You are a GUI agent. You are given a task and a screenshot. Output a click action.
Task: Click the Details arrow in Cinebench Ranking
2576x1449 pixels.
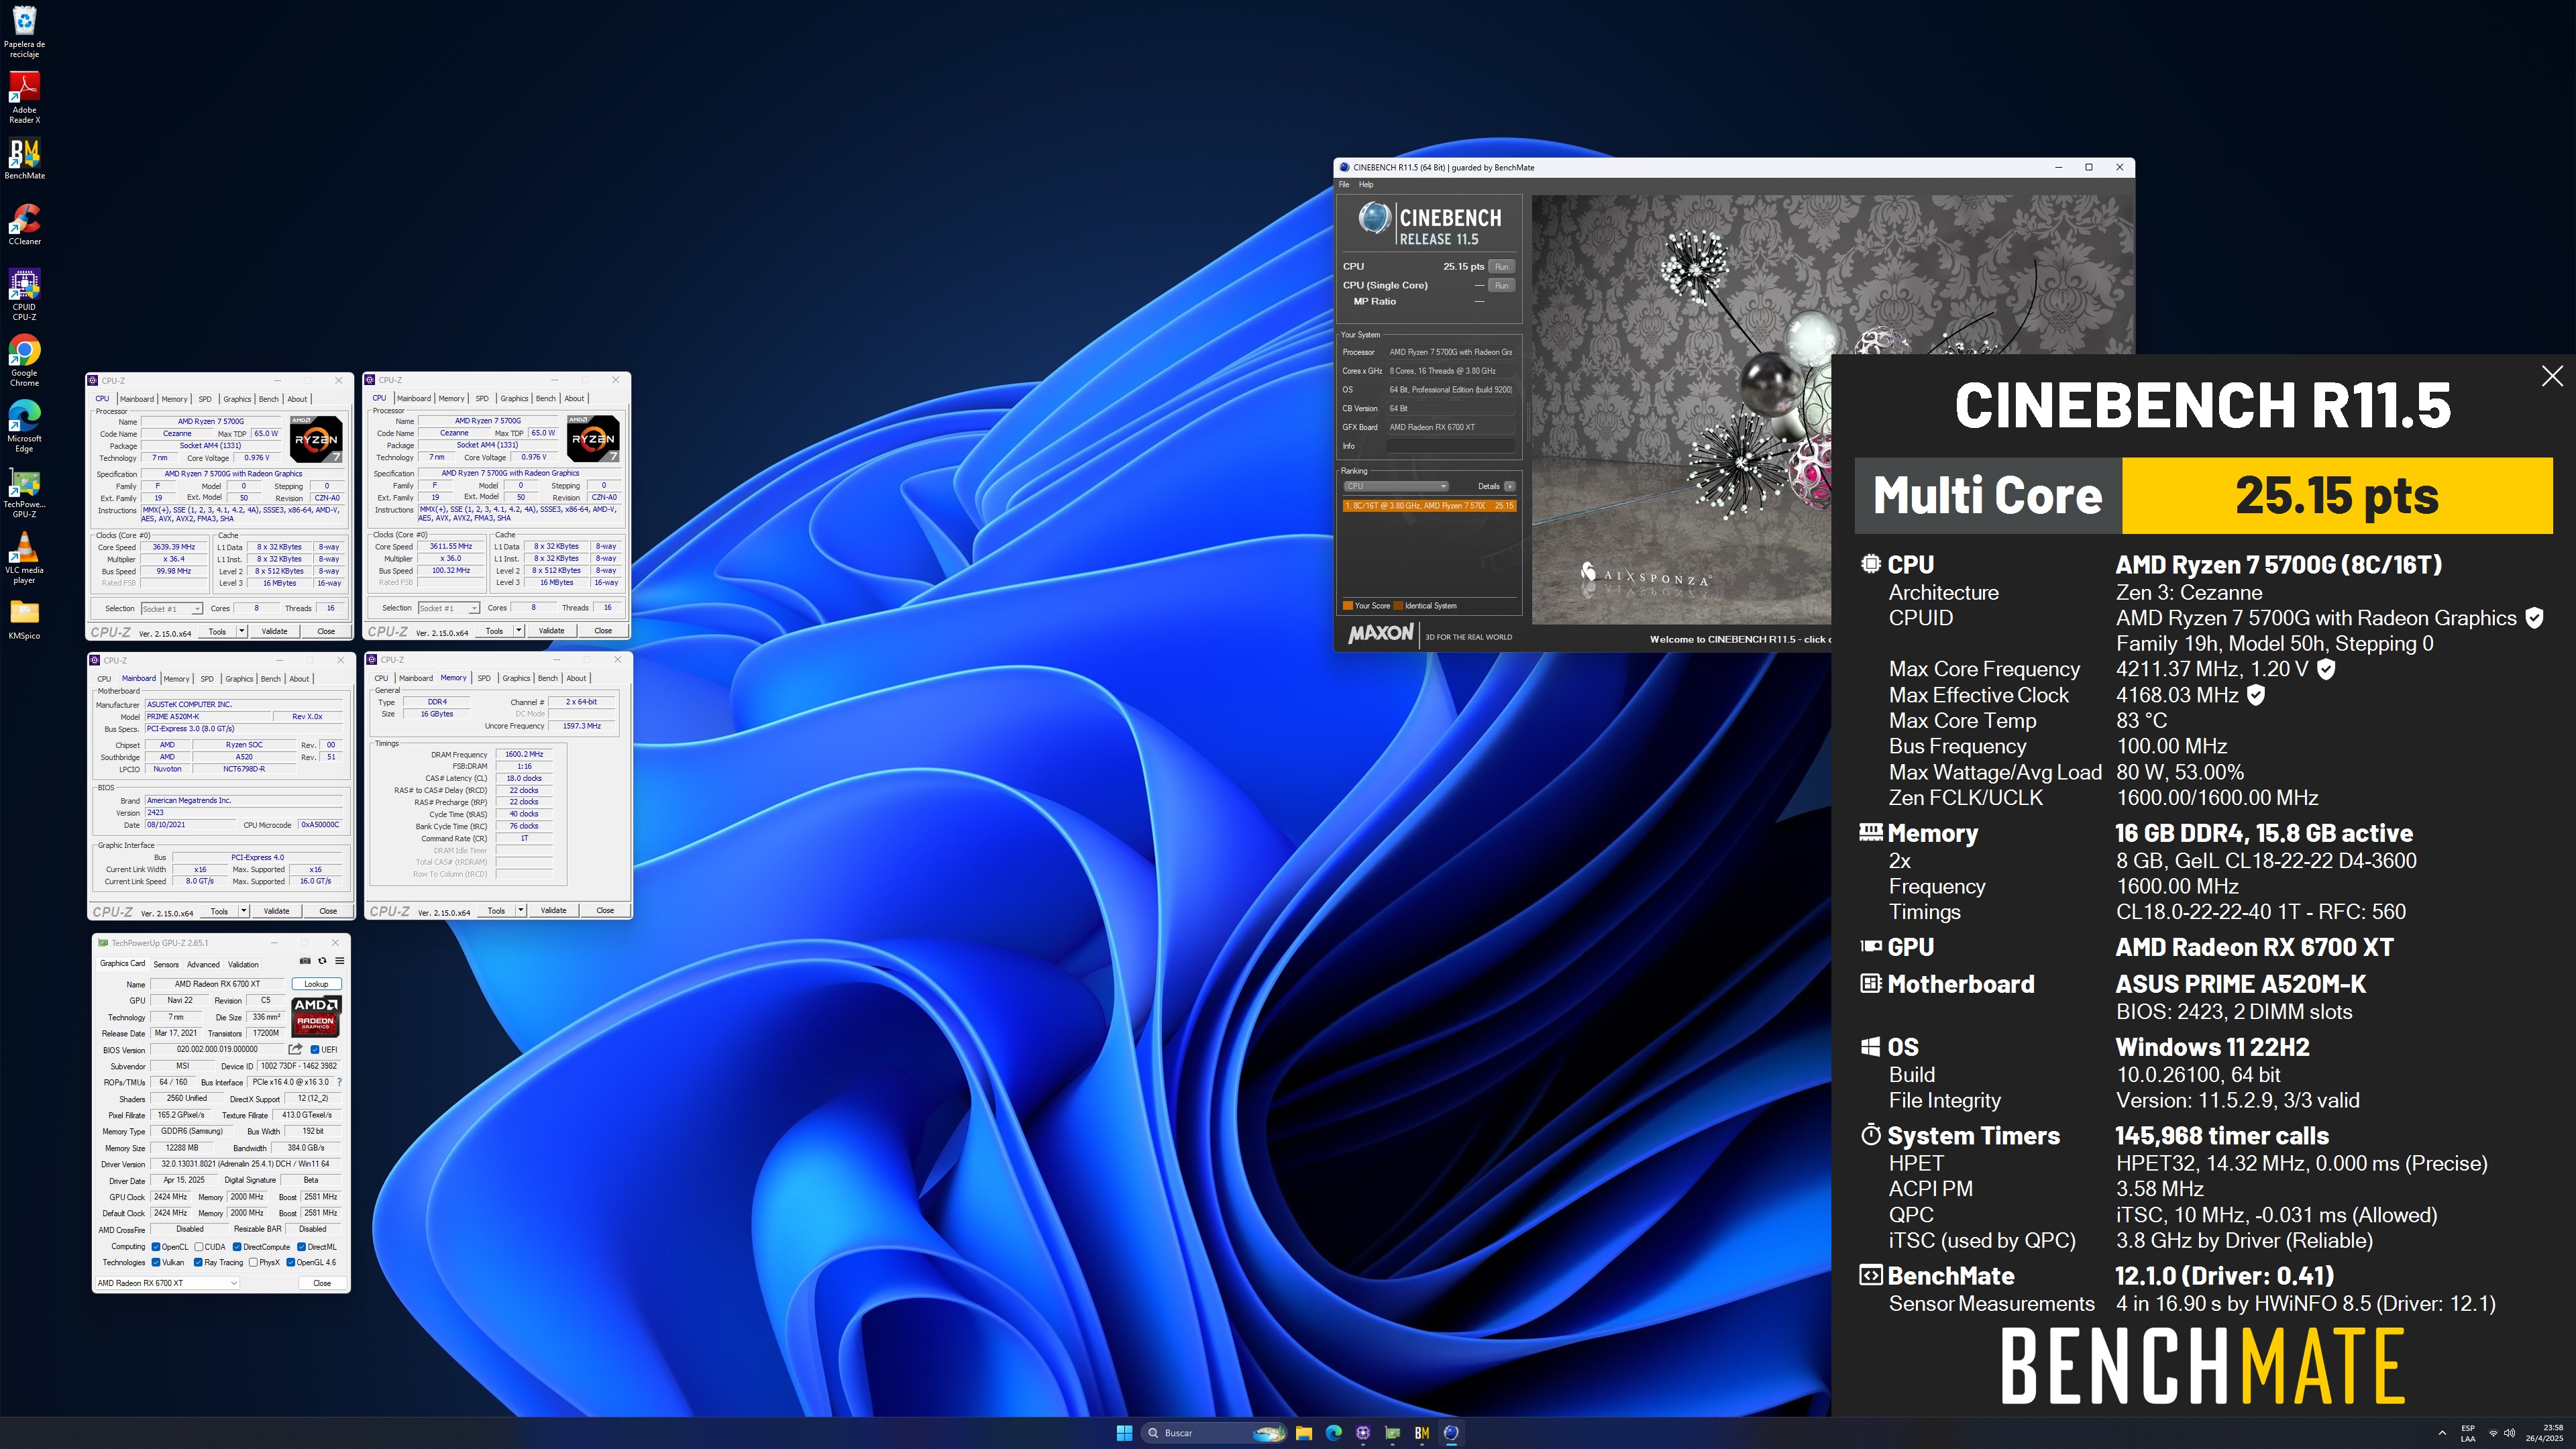[x=1509, y=486]
